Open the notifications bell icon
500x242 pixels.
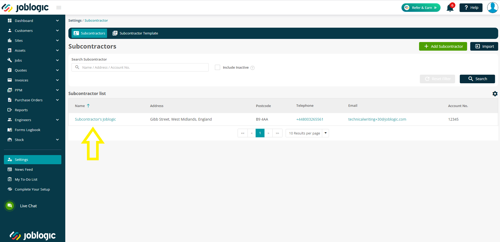pyautogui.click(x=450, y=8)
